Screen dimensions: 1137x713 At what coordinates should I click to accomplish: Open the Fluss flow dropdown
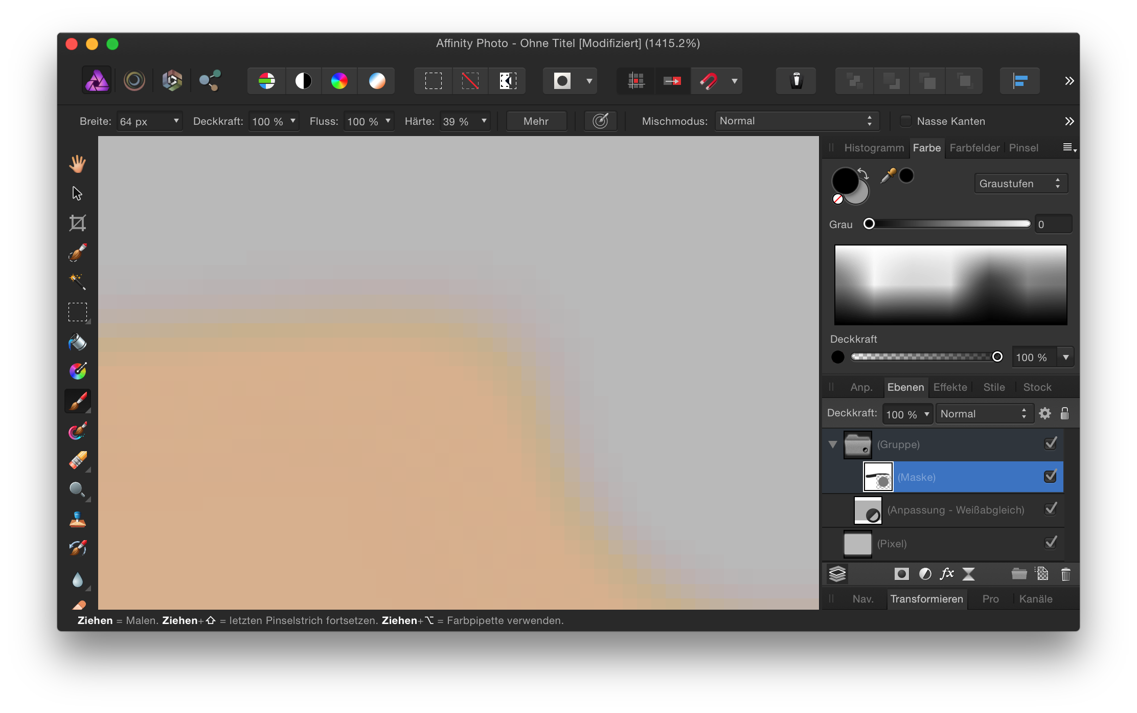click(x=388, y=121)
